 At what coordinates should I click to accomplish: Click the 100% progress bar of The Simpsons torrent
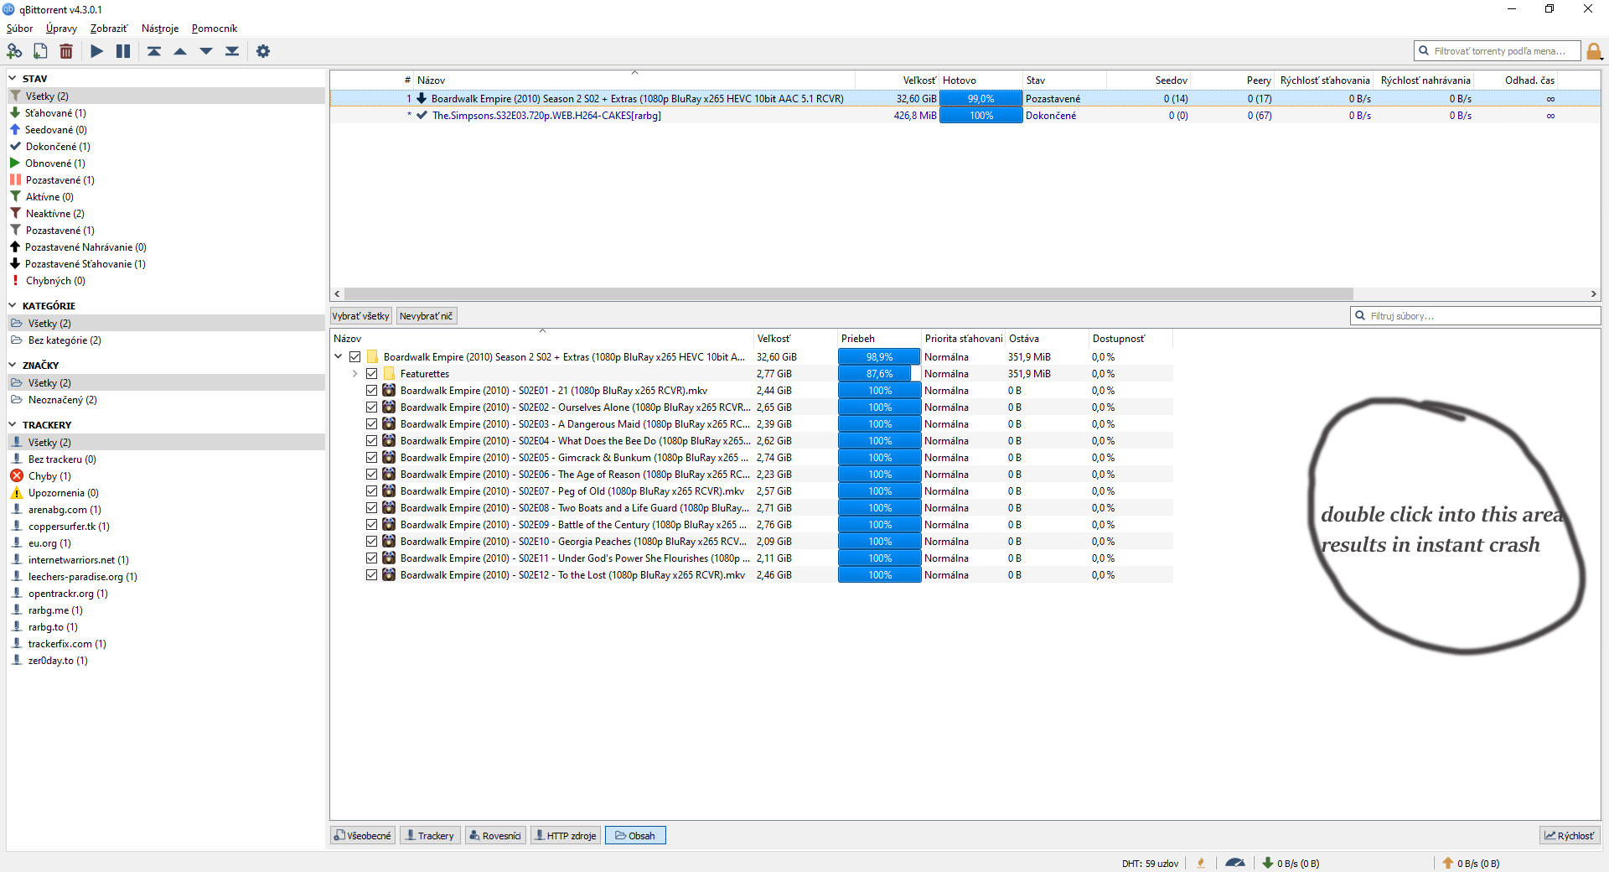[980, 116]
